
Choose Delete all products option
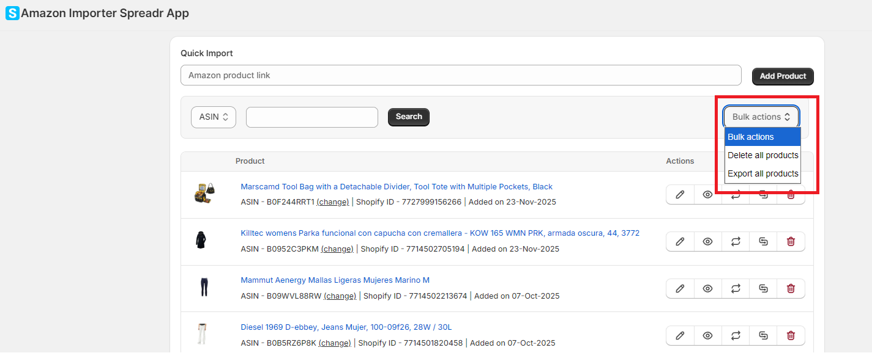pos(762,155)
